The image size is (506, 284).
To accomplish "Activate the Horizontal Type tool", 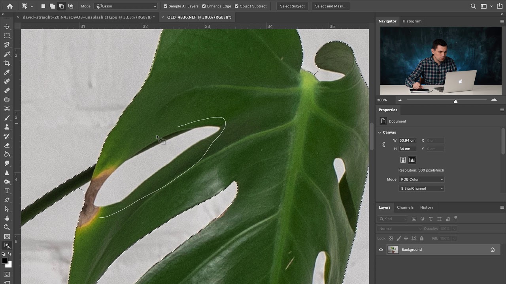I will click(x=7, y=191).
